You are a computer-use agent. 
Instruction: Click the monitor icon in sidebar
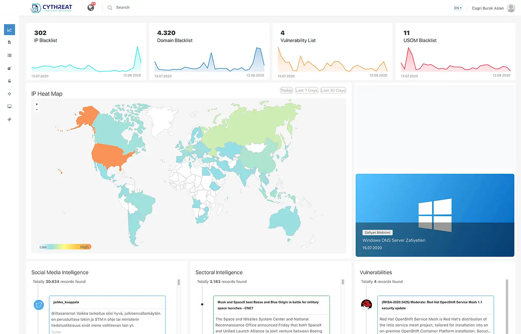9,107
